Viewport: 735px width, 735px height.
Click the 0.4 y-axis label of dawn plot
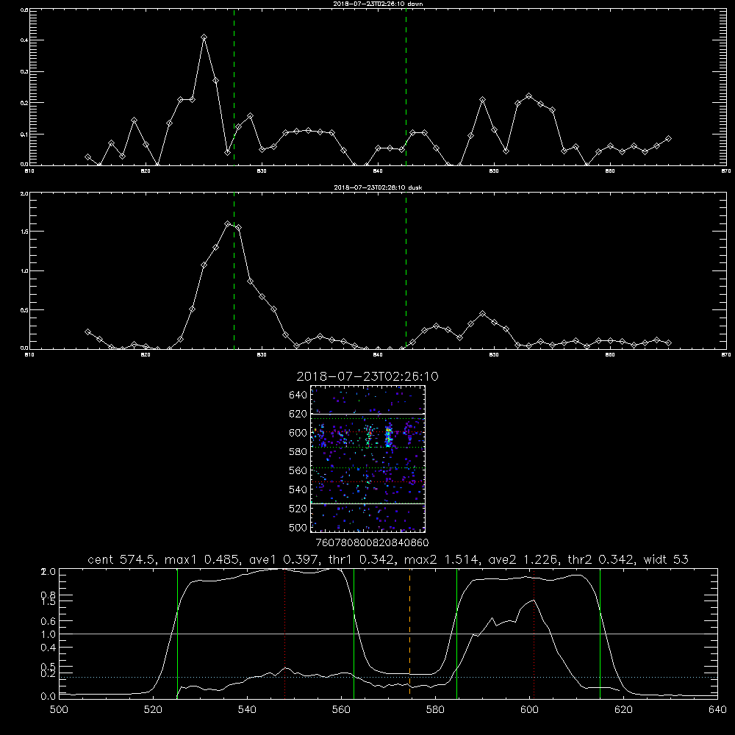[x=24, y=40]
